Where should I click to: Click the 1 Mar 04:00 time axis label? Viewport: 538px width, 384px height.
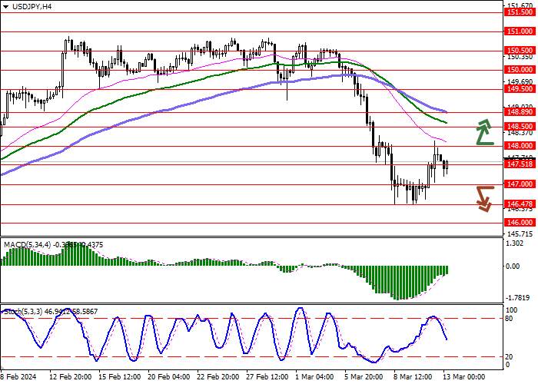click(314, 376)
